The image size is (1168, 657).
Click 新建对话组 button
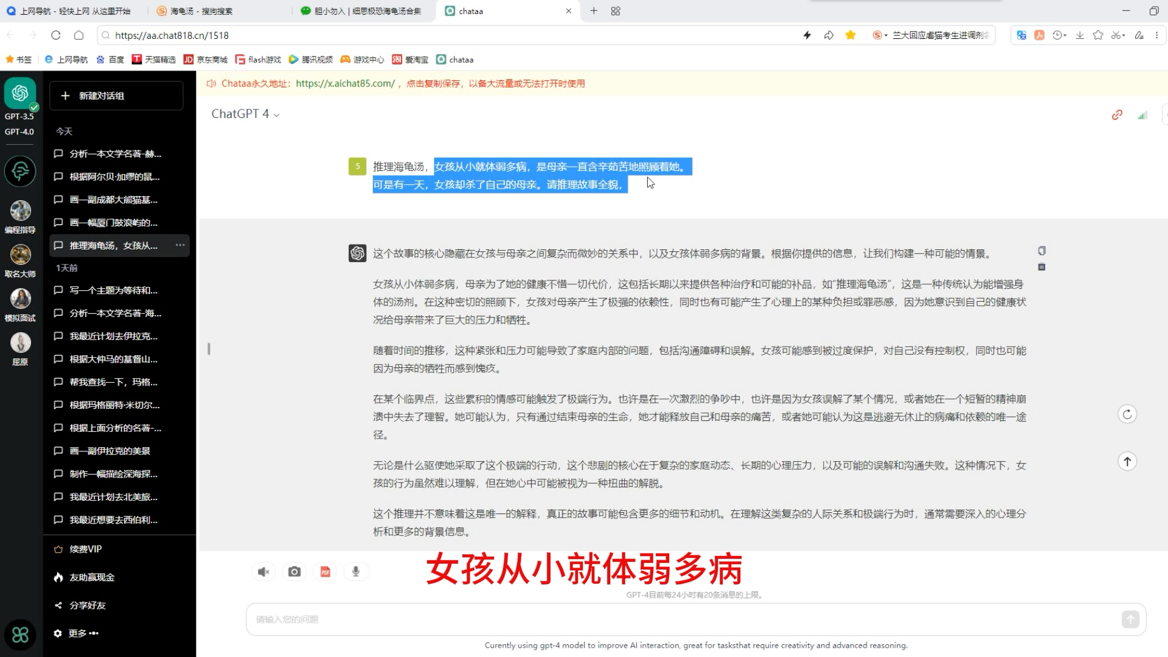(116, 96)
